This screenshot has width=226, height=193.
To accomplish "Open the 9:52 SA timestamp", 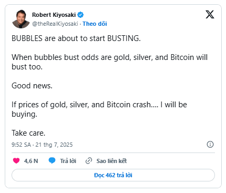I will pos(21,145).
